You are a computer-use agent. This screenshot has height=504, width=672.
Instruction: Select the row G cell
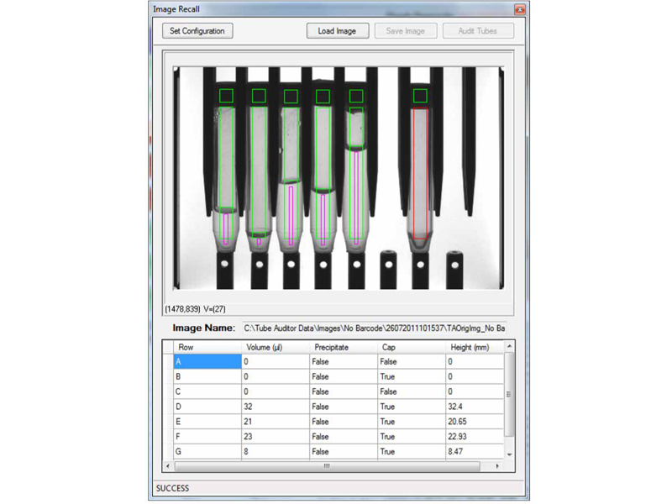(x=207, y=452)
